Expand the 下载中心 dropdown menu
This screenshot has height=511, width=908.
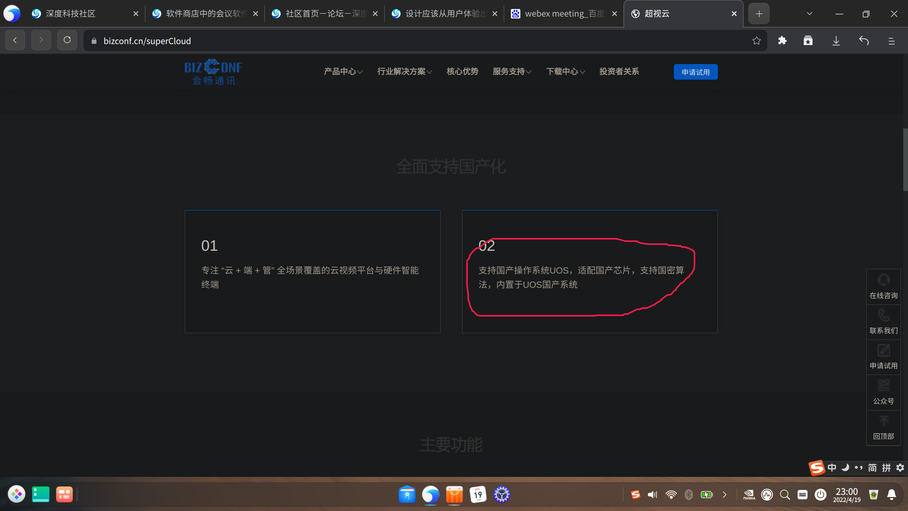565,72
